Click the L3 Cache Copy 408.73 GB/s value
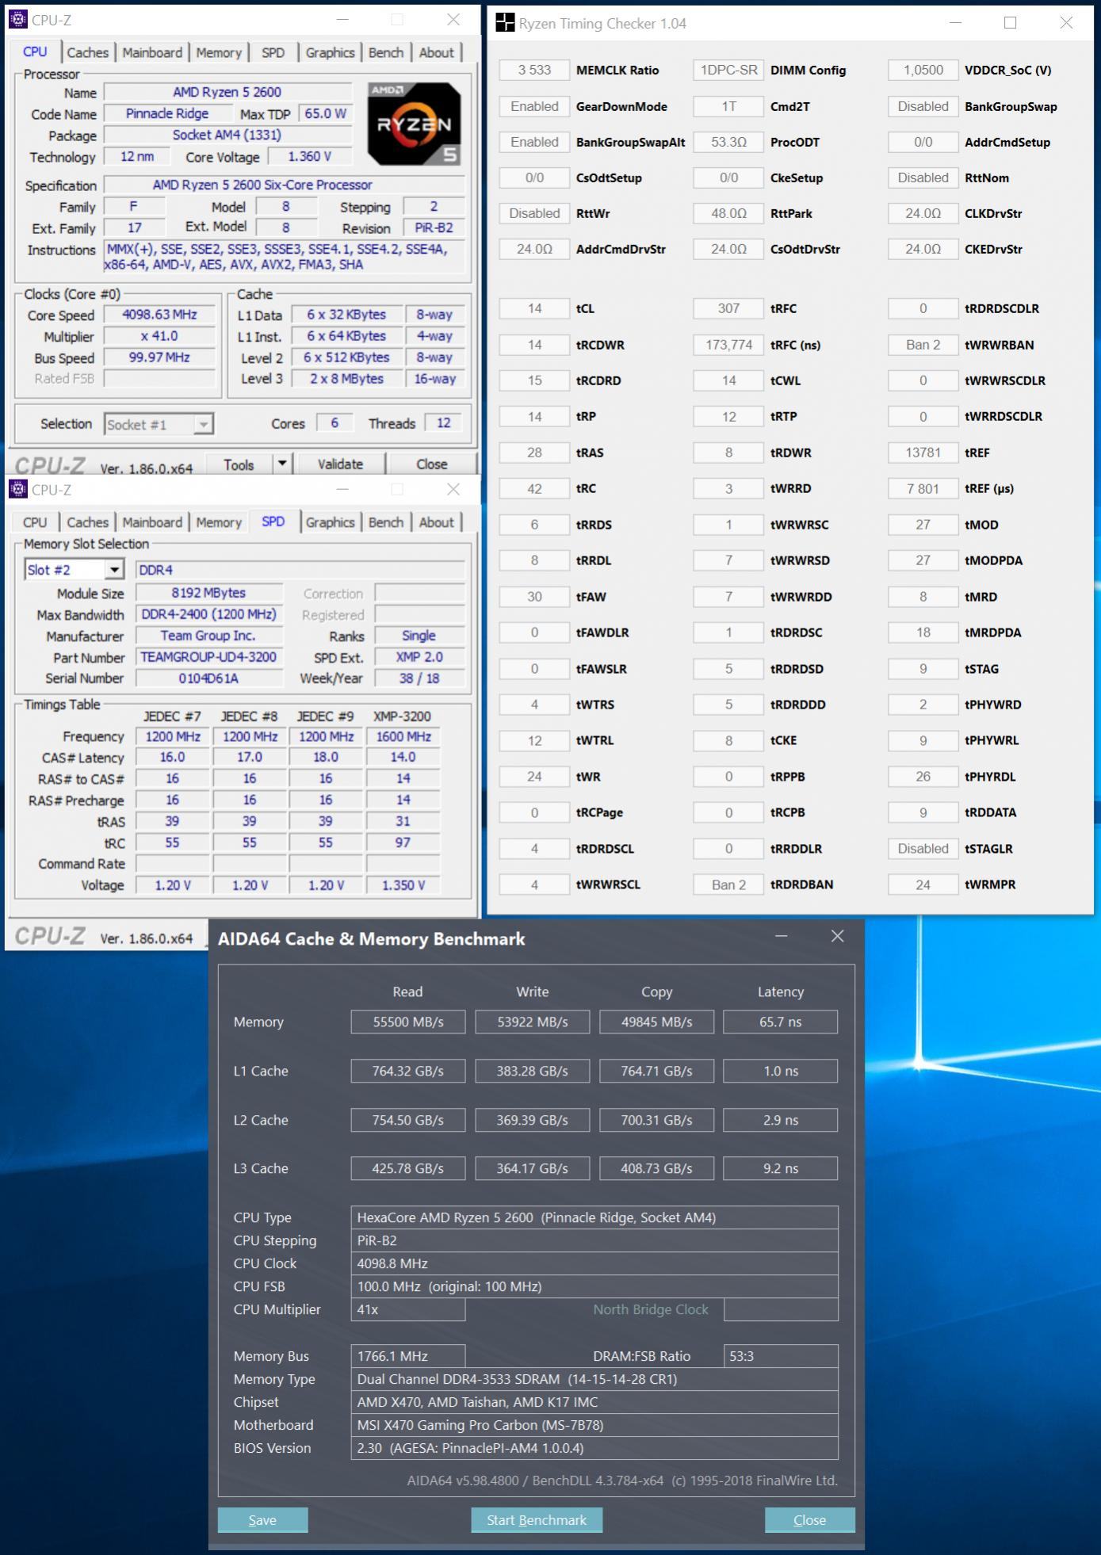 tap(656, 1168)
